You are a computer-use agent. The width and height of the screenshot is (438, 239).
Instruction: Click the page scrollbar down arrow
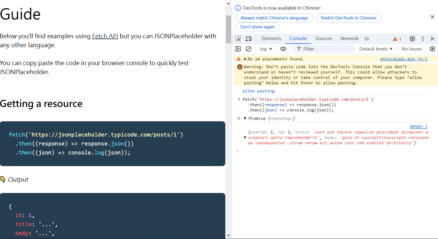click(229, 236)
